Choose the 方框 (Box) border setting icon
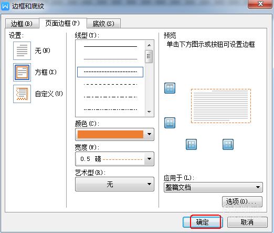 (x=22, y=72)
